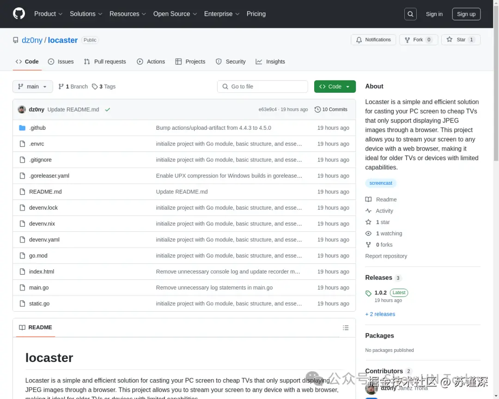Switch to the Insights tab

[x=270, y=62]
